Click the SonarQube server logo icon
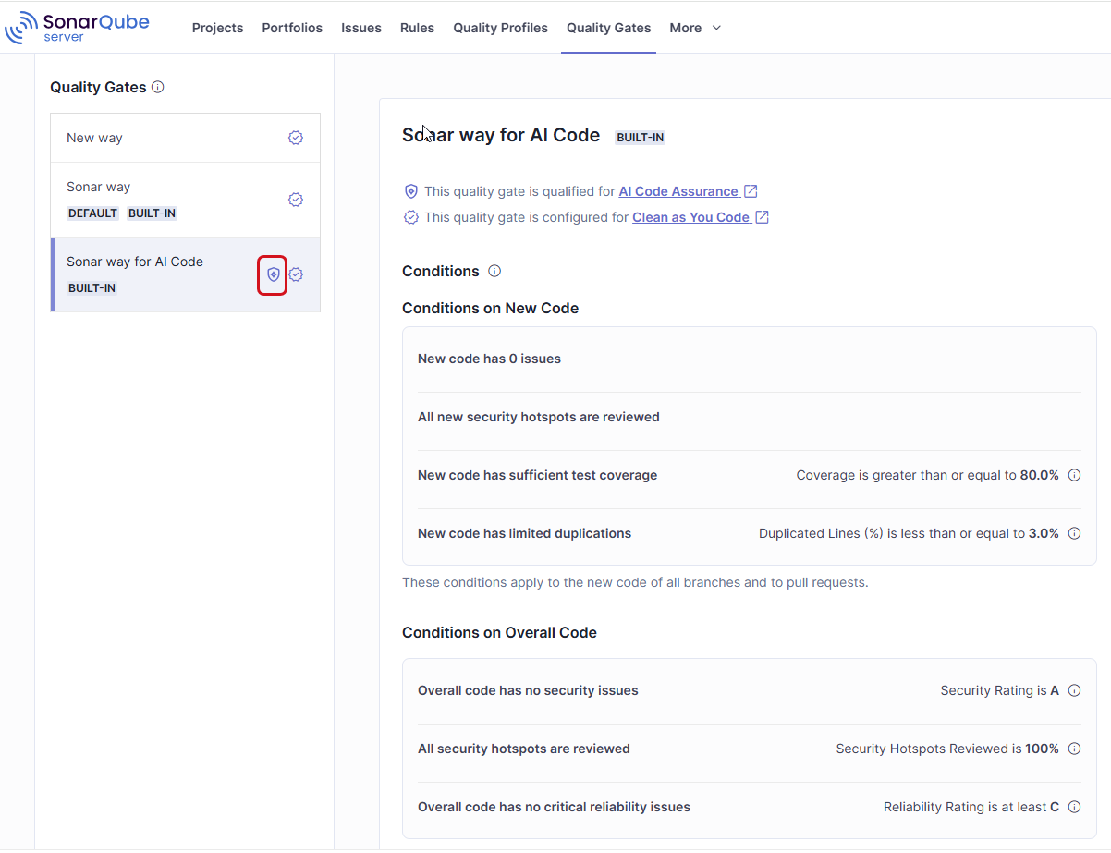The image size is (1111, 853). point(22,27)
